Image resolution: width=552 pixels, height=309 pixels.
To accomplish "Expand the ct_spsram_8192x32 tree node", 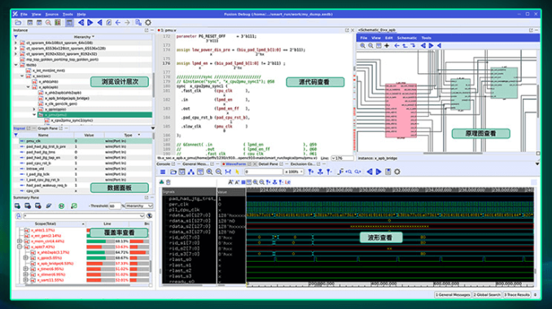I will (15, 54).
